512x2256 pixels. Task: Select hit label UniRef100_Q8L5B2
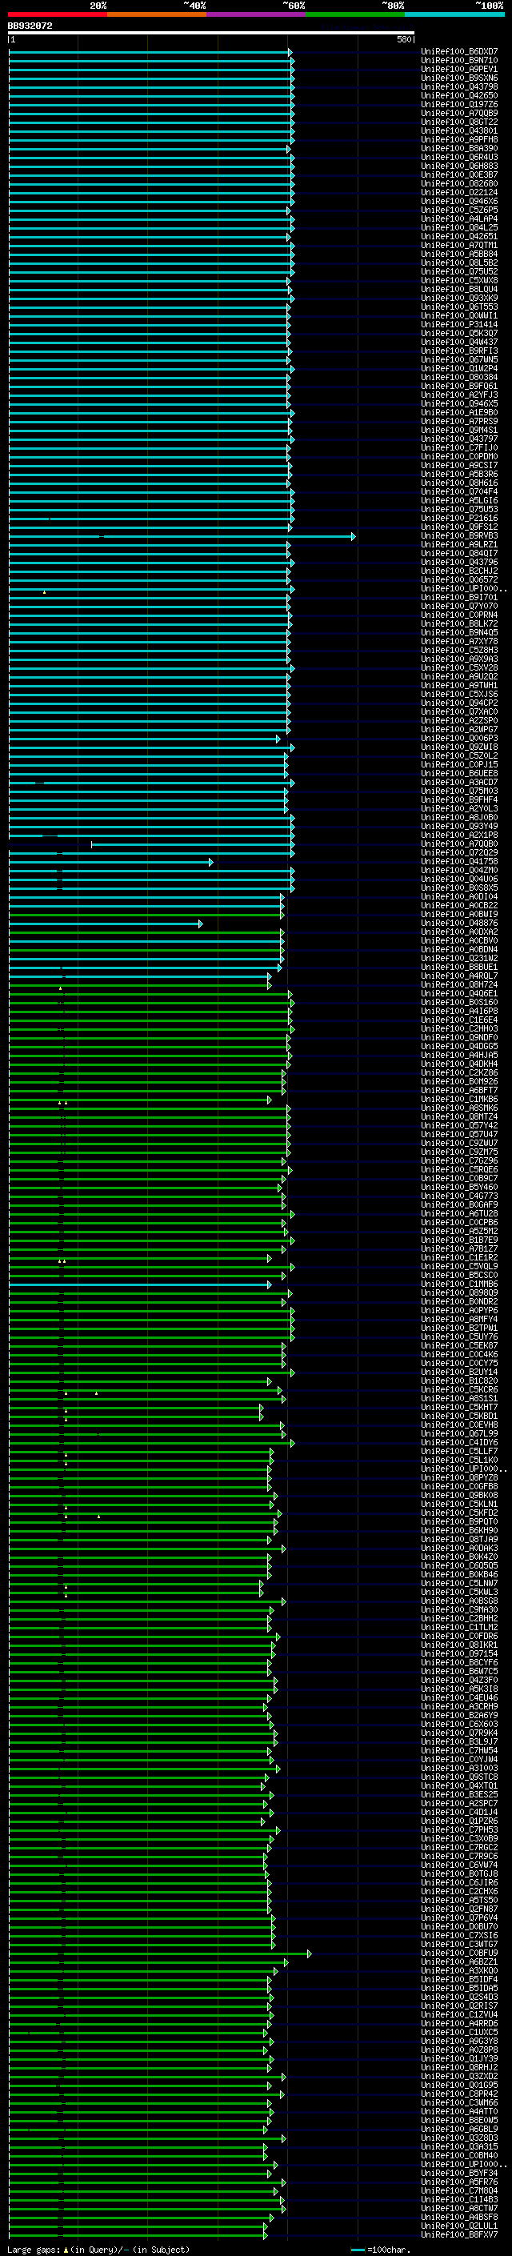(459, 262)
